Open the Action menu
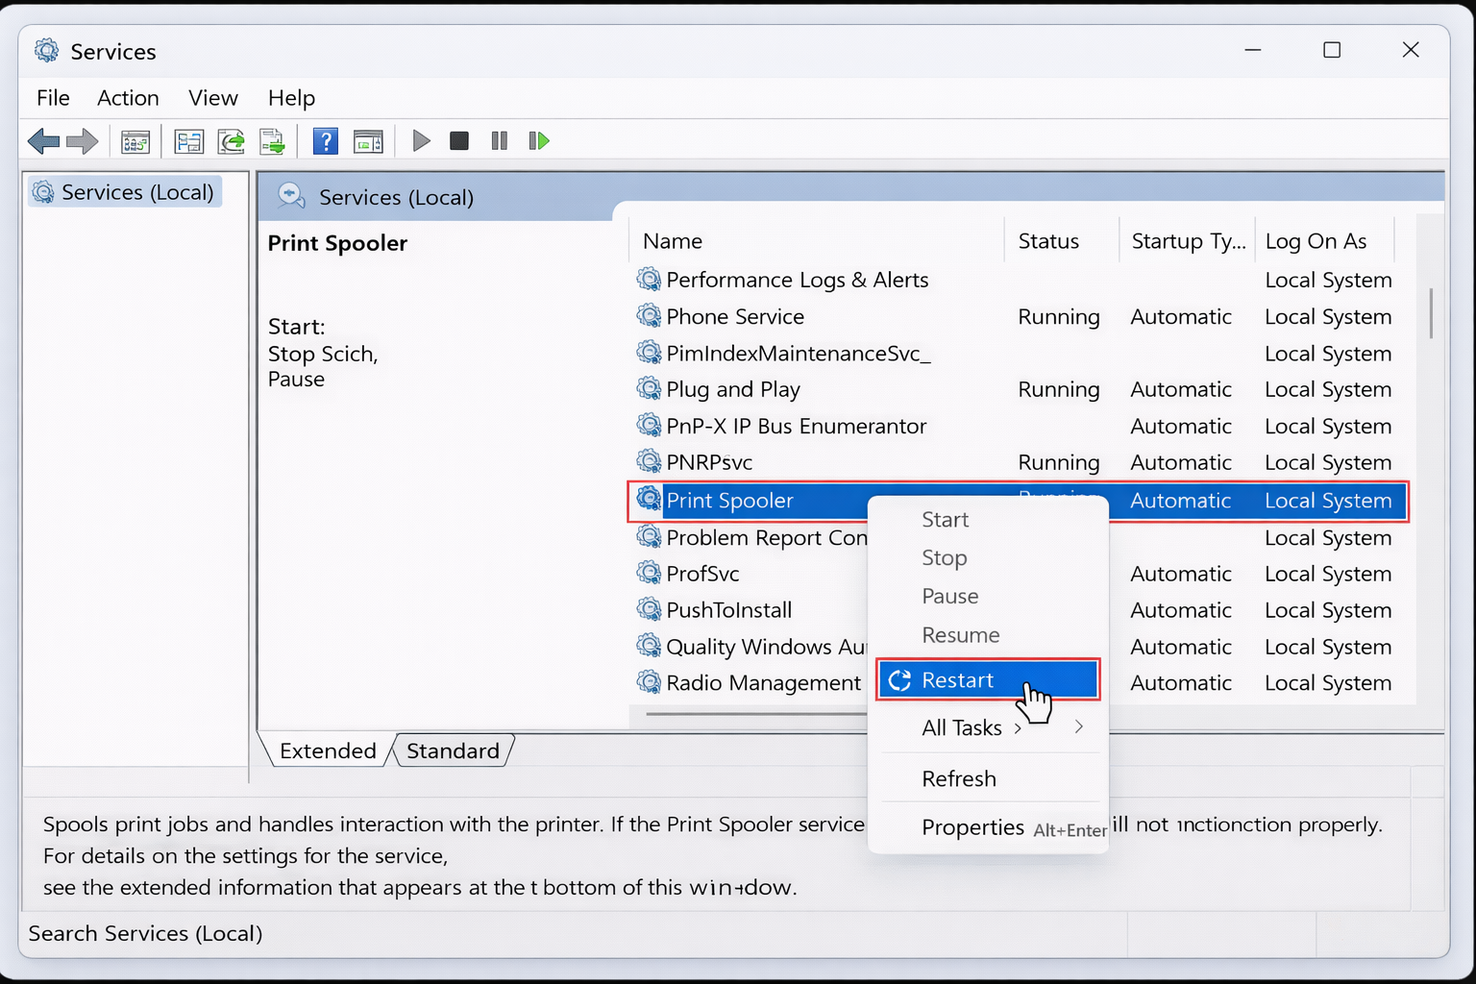This screenshot has height=984, width=1476. (x=128, y=97)
